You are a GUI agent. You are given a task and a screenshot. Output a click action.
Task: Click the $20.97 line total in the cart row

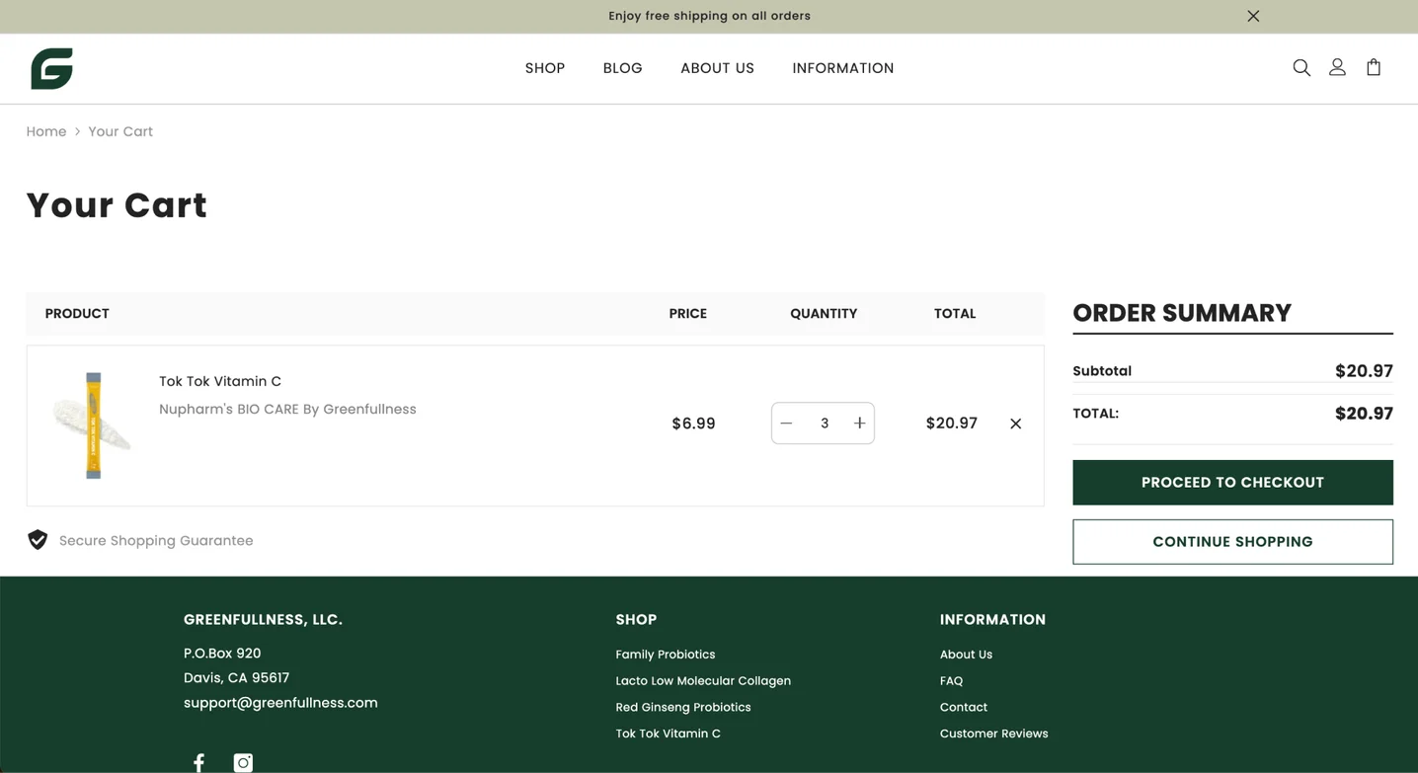[x=952, y=424]
